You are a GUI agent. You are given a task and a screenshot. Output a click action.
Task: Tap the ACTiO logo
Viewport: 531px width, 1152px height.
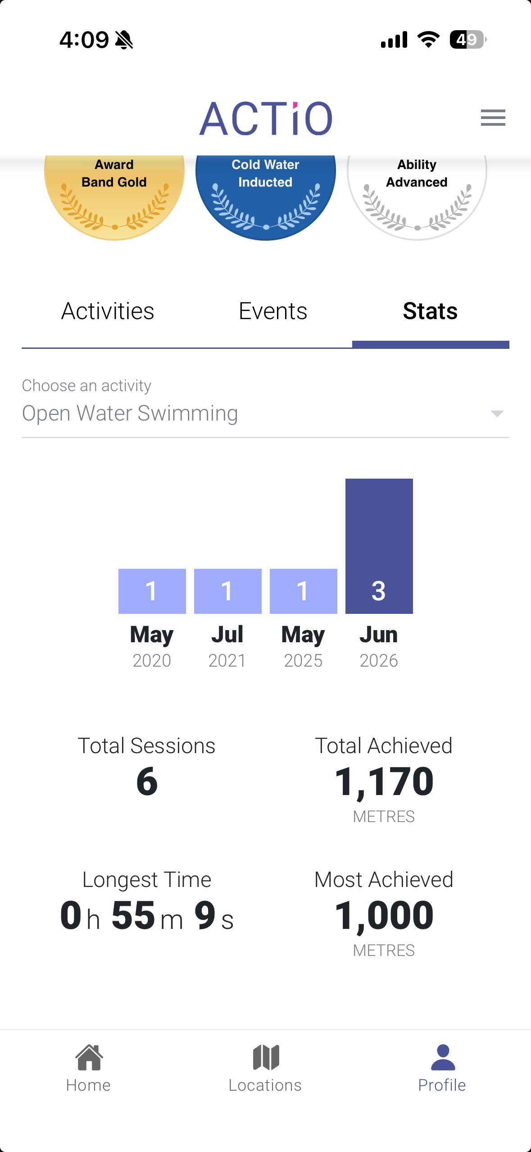pyautogui.click(x=266, y=118)
